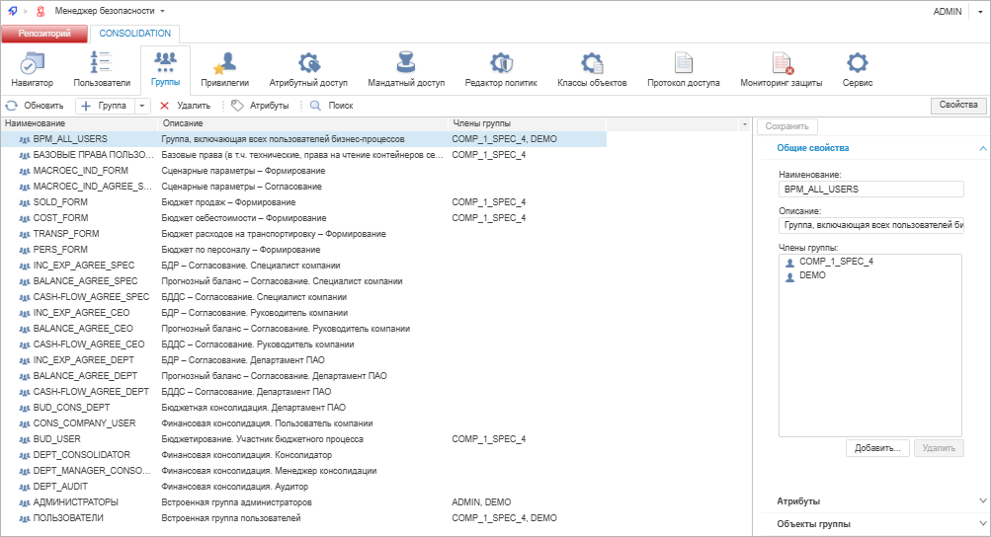
Task: Select the CASH-FLOW_AGREE_SPEC group
Action: coord(303,297)
